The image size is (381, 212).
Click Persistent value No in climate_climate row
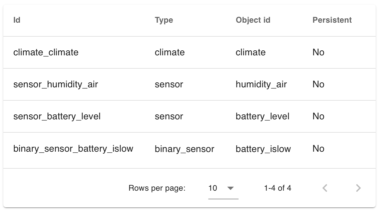318,52
